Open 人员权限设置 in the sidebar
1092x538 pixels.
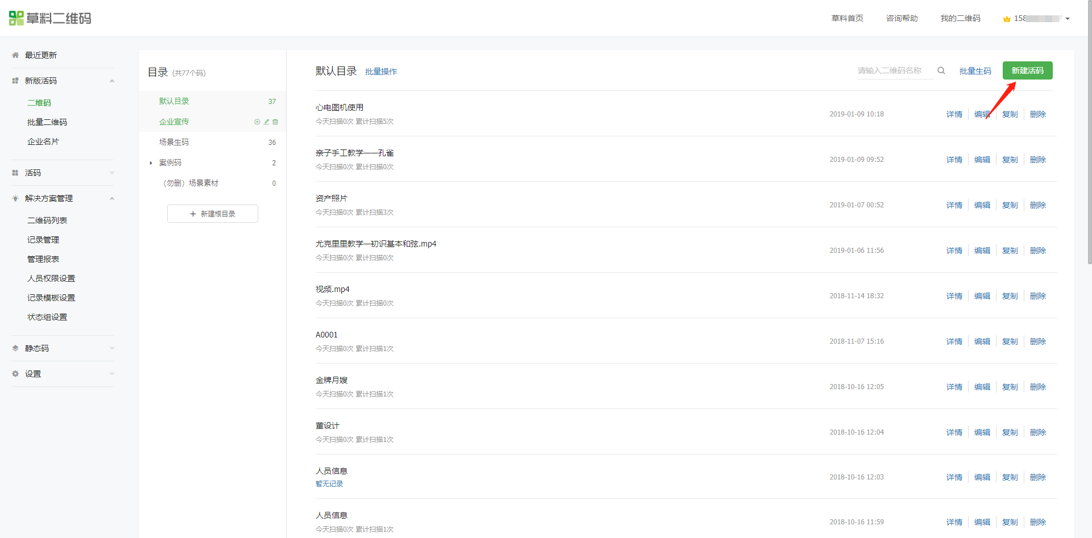(51, 278)
